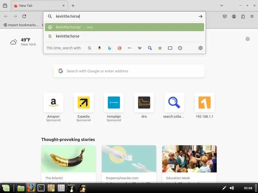
Task: Search this time with blue magnifier engine
Action: pos(150,48)
